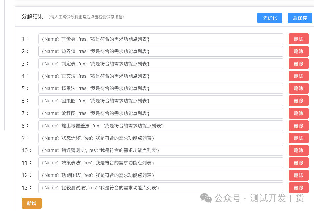
Task: Delete the 判定表 entry
Action: (298, 64)
